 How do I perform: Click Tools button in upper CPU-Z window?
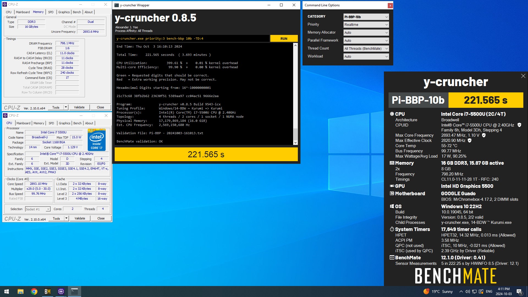pyautogui.click(x=56, y=107)
